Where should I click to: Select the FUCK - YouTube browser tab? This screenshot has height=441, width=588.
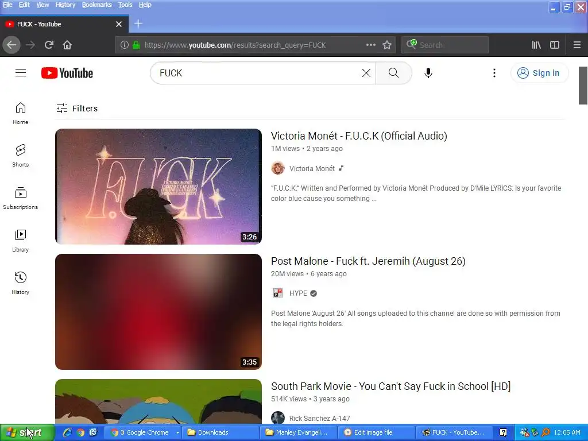click(64, 24)
